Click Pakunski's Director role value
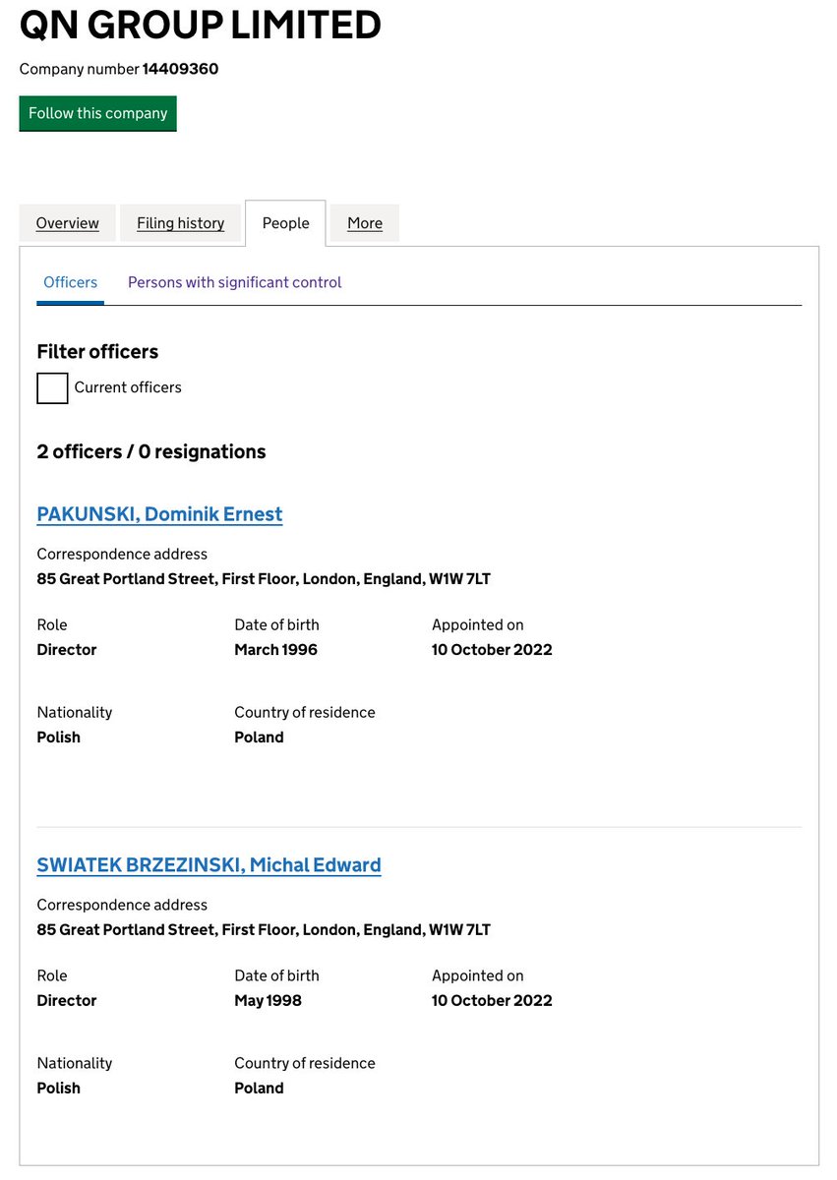Screen dimensions: 837x1180 point(67,650)
